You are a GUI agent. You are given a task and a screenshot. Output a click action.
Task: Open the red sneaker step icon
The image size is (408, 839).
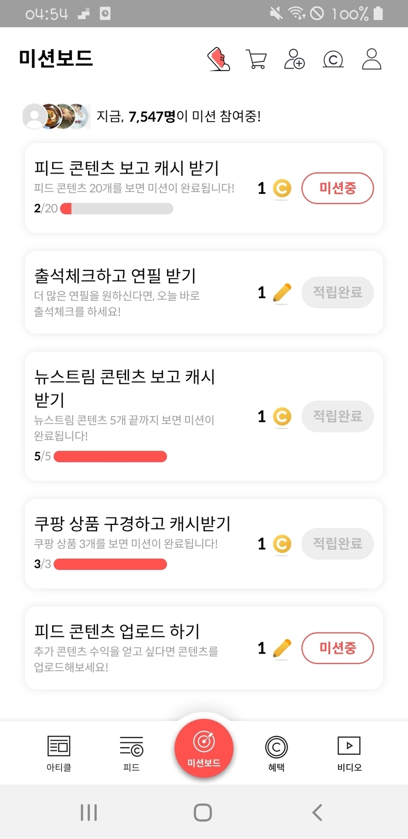[x=219, y=60]
